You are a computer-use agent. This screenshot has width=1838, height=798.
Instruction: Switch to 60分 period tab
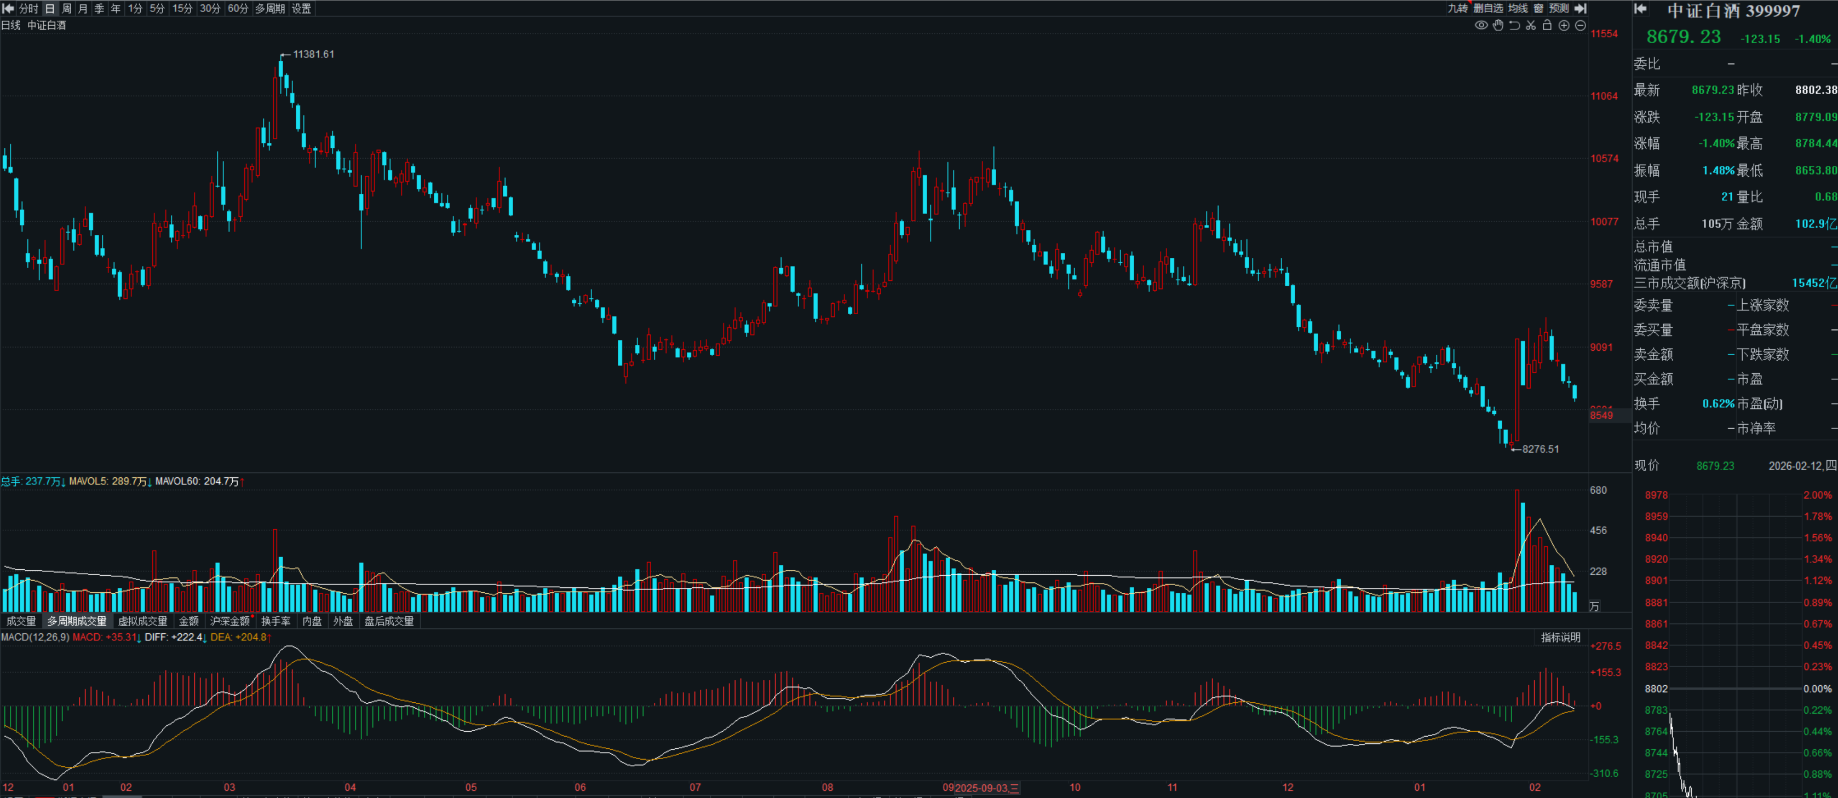tap(238, 9)
